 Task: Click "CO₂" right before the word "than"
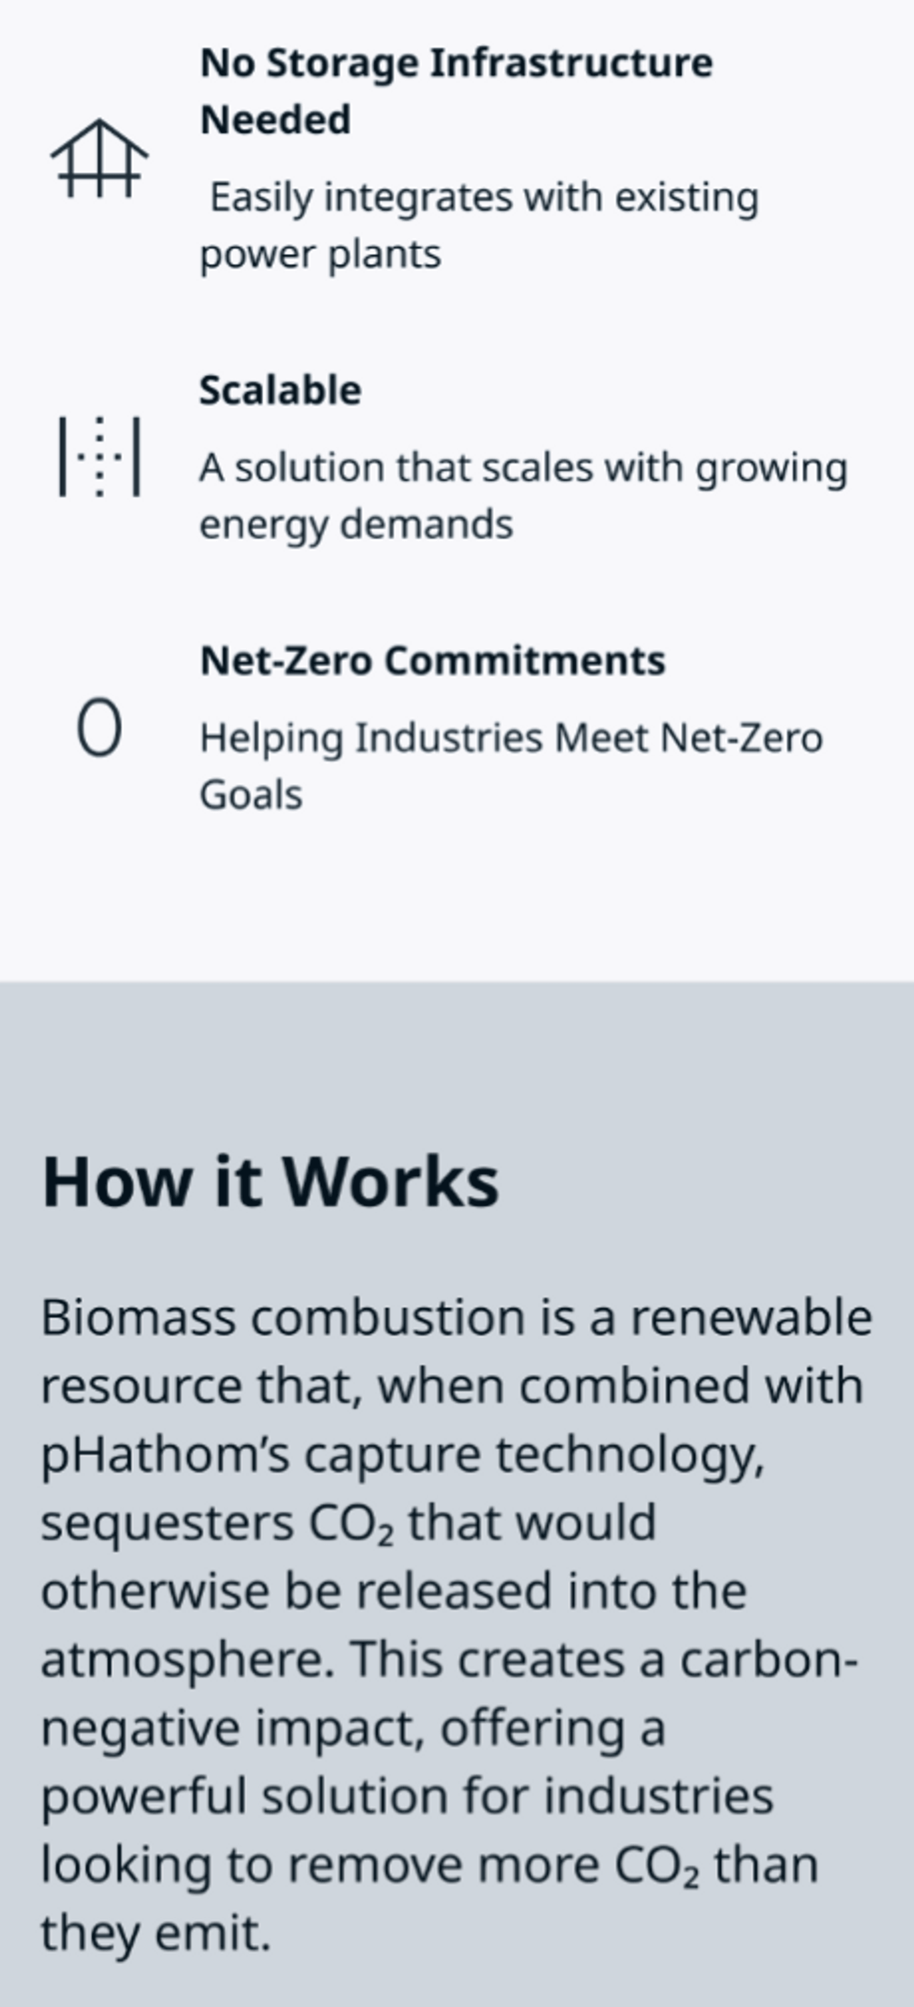656,1865
